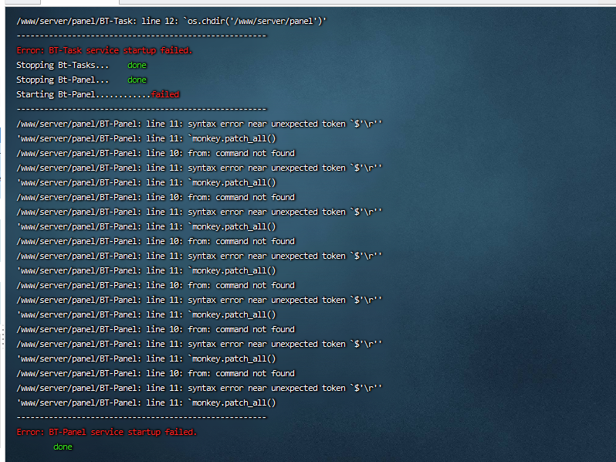Click green done beside Stopping Bt-Tasks
The height and width of the screenshot is (462, 616).
click(137, 65)
